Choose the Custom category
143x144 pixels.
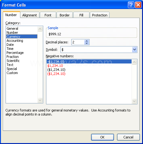click(22, 73)
